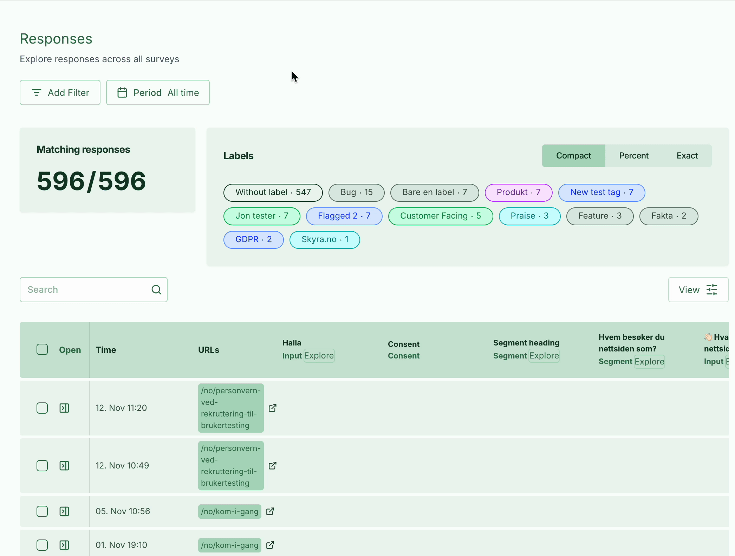Check the 12. Nov 10:49 row checkbox
This screenshot has height=556, width=735.
42,466
